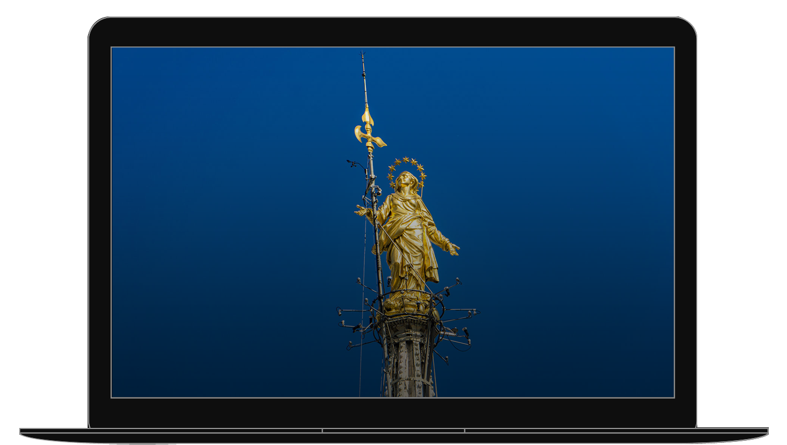Click the black background right of the laptop
The width and height of the screenshot is (787, 445).
pyautogui.click(x=732, y=213)
